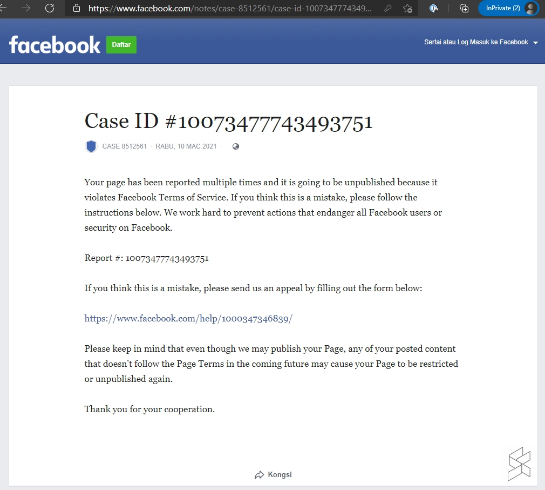Click the site lock icon in address bar

76,8
